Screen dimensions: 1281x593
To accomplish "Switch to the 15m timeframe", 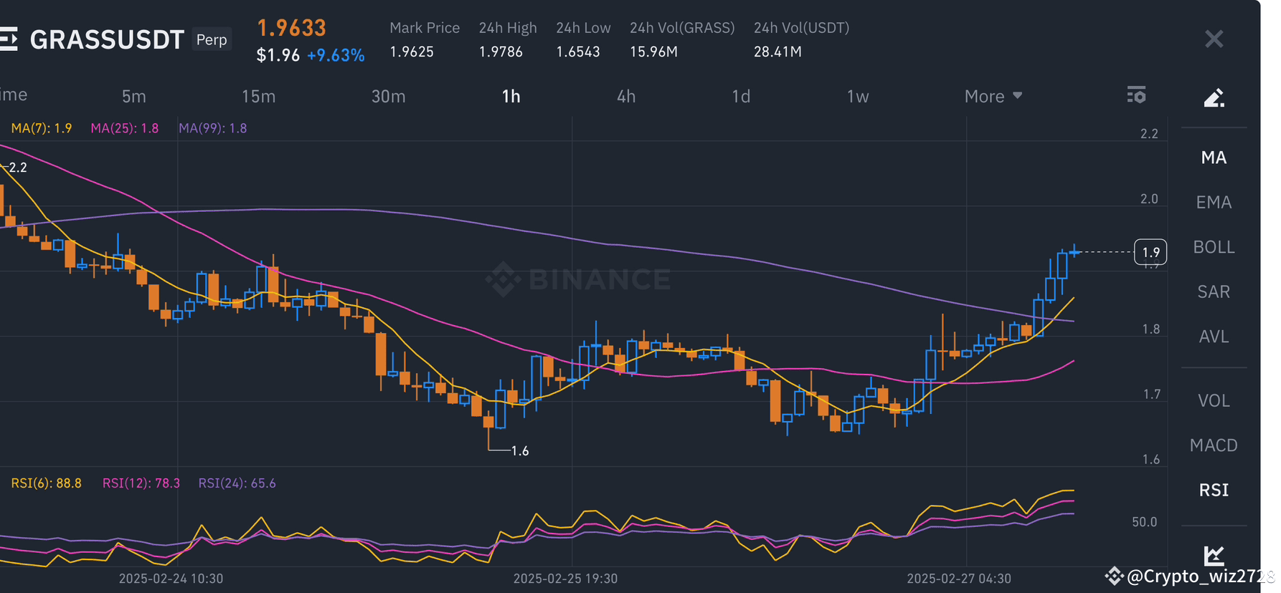I will [x=258, y=96].
